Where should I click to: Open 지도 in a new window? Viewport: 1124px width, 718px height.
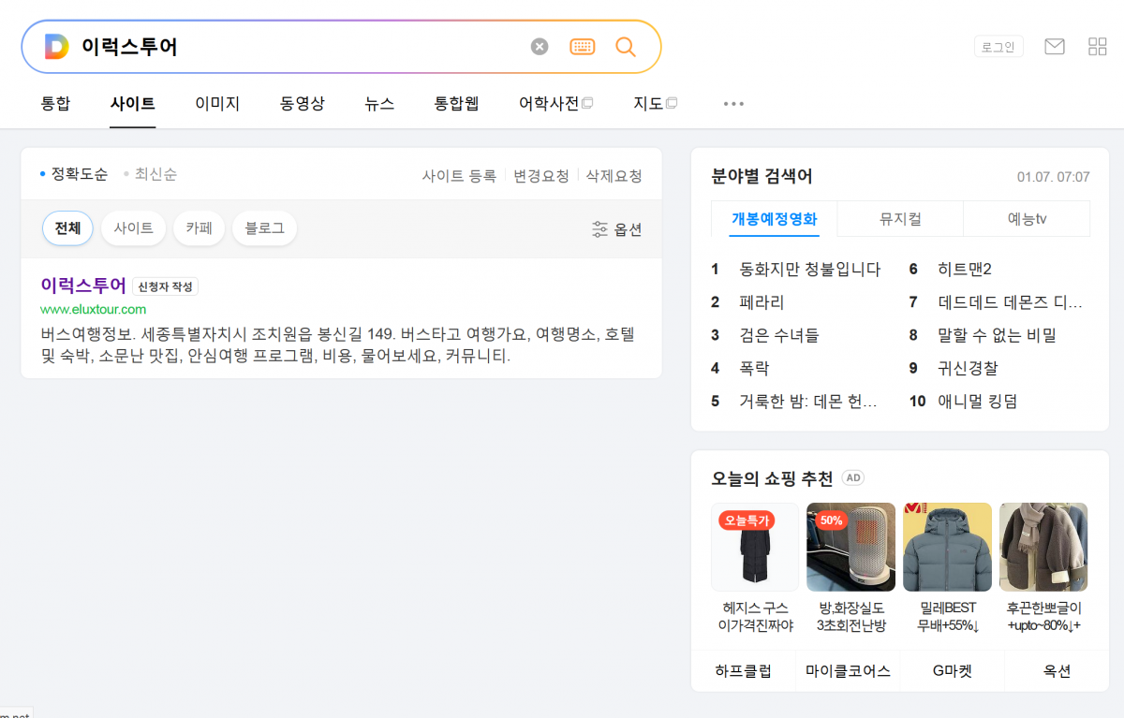(x=655, y=104)
